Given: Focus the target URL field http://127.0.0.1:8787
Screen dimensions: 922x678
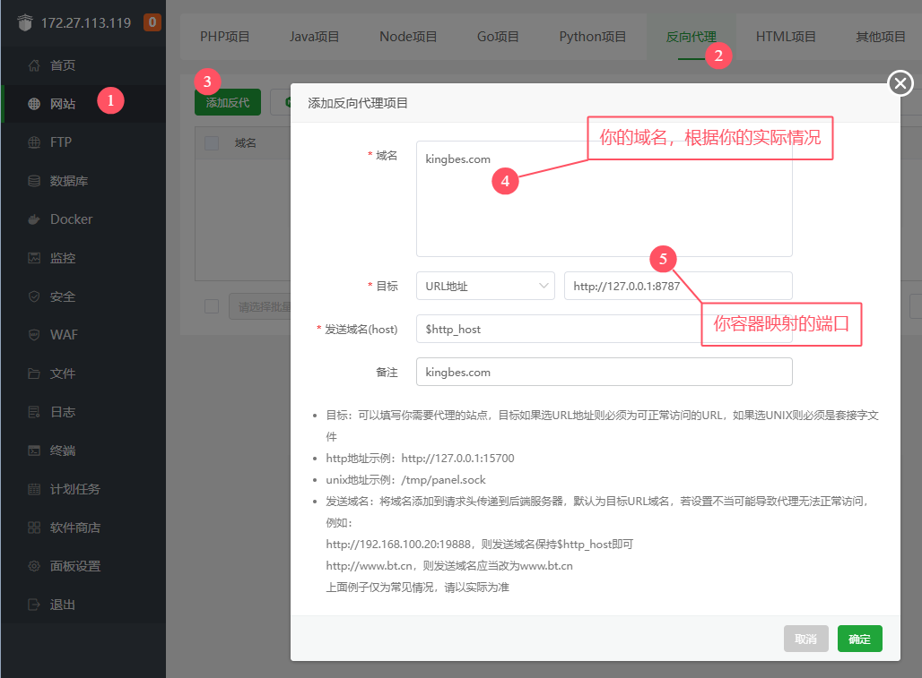Looking at the screenshot, I should (678, 286).
